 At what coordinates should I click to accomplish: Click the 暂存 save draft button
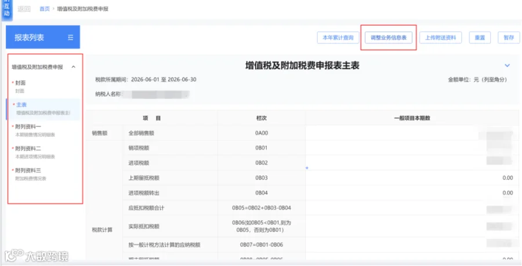coord(509,38)
